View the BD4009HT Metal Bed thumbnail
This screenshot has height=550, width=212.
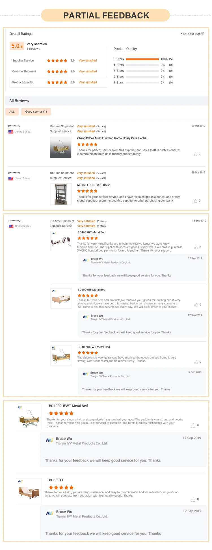tap(61, 241)
